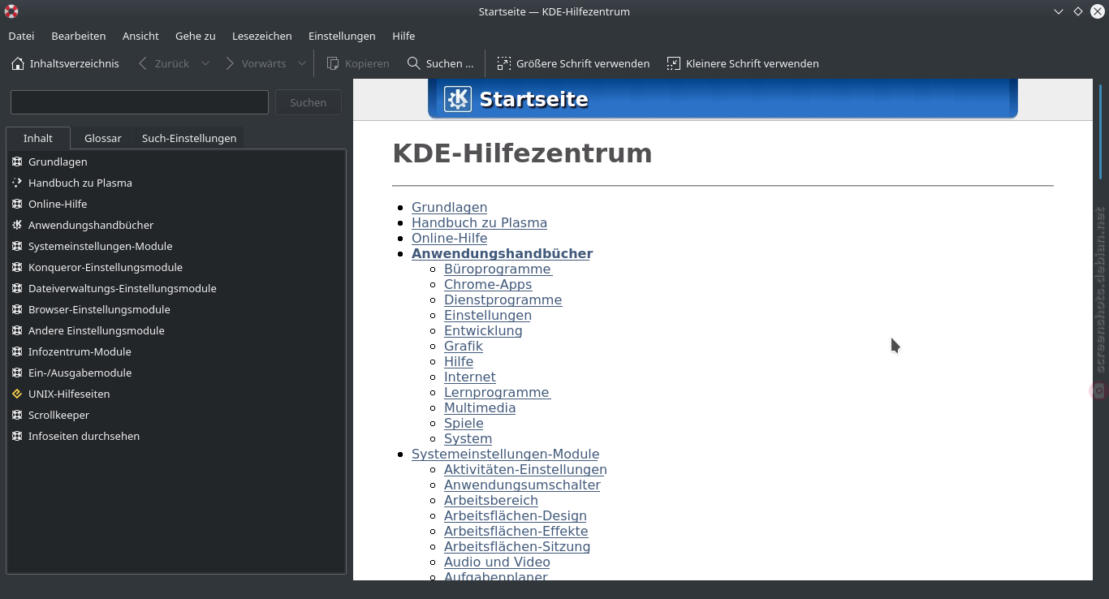Follow the Grundlagen link in page
1109x599 pixels.
(x=449, y=207)
